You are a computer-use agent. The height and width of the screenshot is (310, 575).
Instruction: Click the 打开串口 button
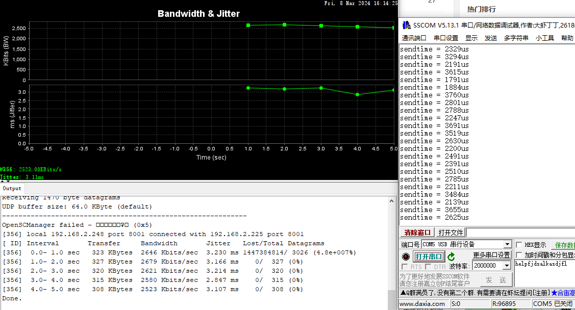click(429, 256)
